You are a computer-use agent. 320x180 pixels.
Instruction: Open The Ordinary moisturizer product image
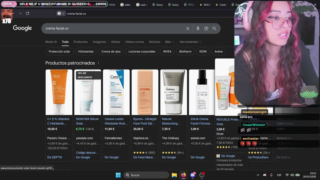point(173,92)
